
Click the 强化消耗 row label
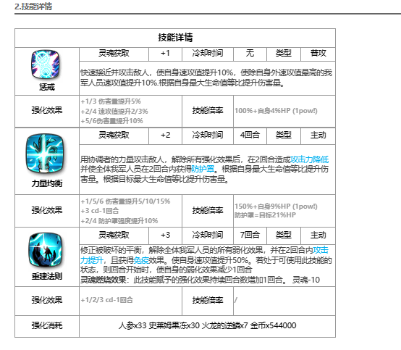(47, 325)
